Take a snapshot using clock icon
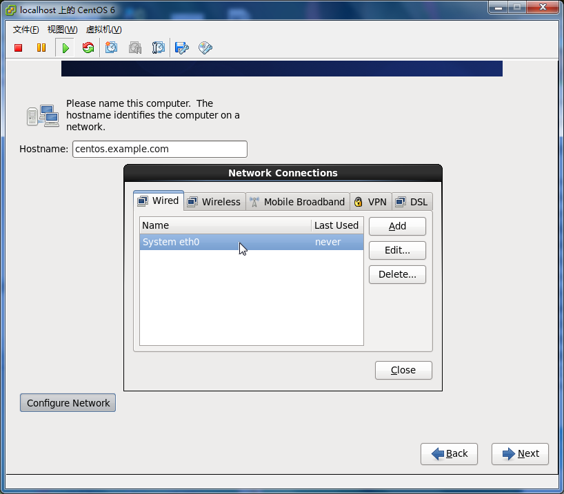Screen dimensions: 564x494 pos(111,48)
